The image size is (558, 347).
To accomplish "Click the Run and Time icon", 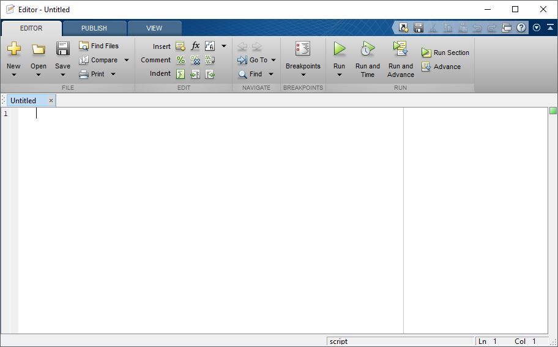I will tap(367, 49).
